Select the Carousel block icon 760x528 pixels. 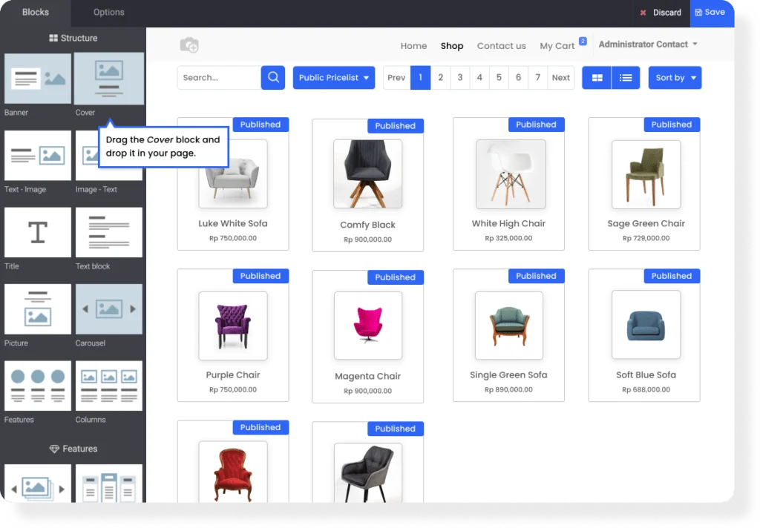(109, 309)
